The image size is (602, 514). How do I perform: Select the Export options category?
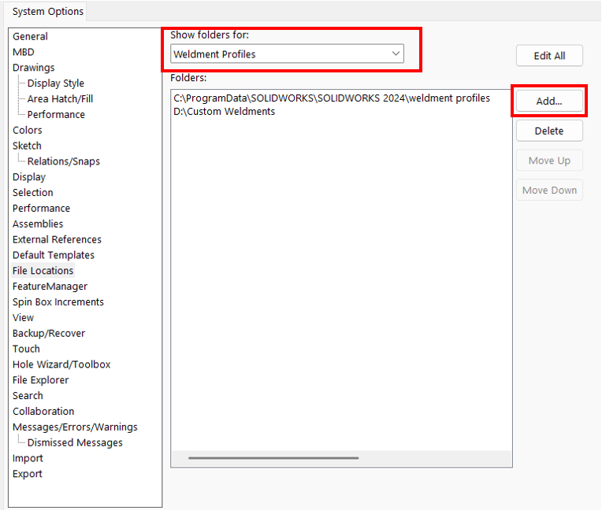[x=28, y=474]
